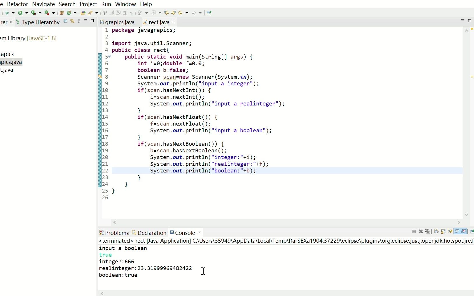Click the editor scrollbar down arrow

click(x=467, y=215)
